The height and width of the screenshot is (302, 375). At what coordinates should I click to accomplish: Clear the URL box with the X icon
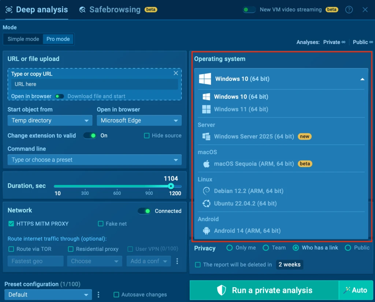click(x=176, y=73)
